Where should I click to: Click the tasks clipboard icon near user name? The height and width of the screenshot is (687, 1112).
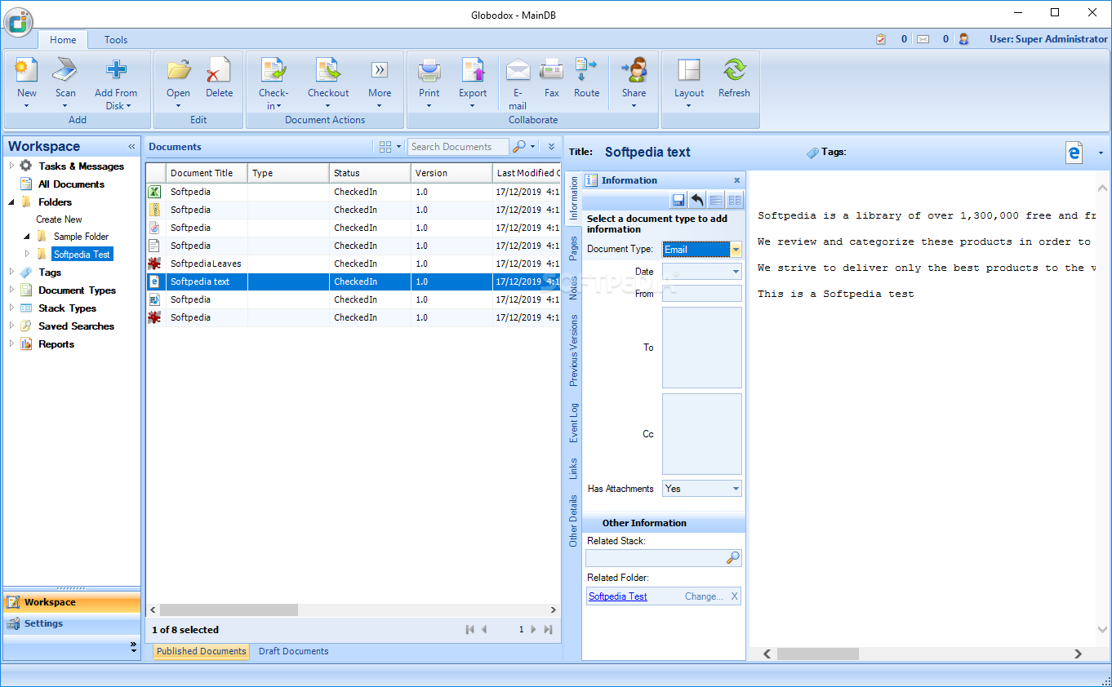tap(881, 39)
